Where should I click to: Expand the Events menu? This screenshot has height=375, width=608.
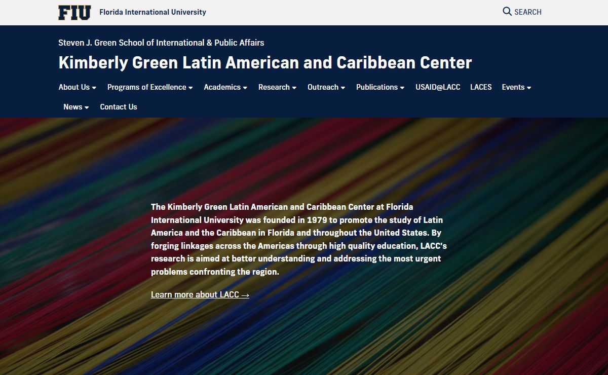click(x=516, y=87)
